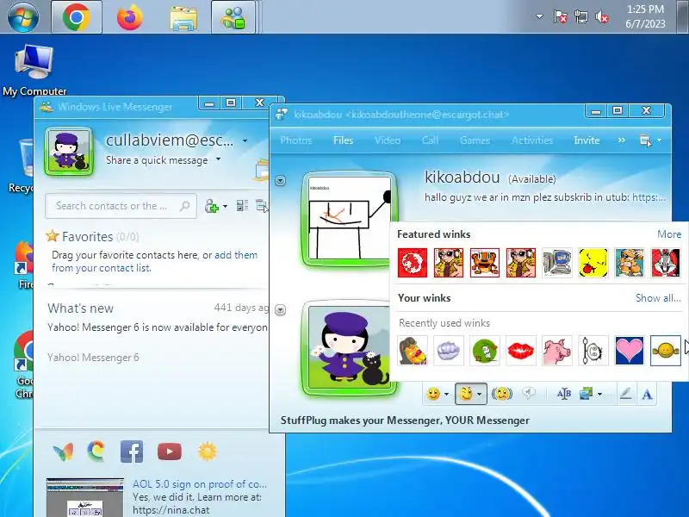Click the add contact icon
Screen dimensions: 689x517
point(212,206)
